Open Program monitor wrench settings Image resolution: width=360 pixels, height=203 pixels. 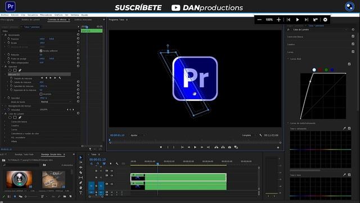click(x=260, y=135)
